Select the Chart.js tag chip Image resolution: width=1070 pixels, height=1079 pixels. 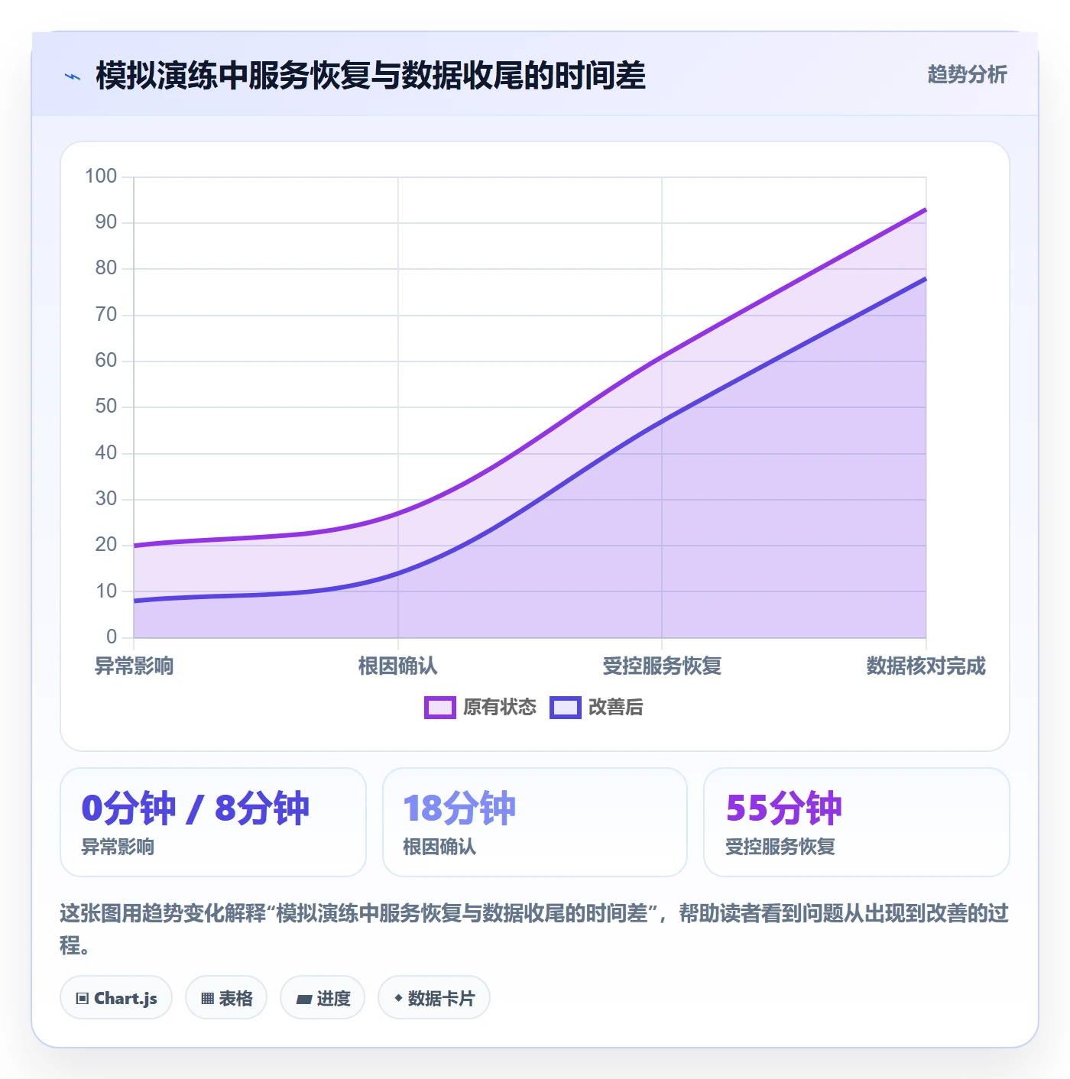116,997
